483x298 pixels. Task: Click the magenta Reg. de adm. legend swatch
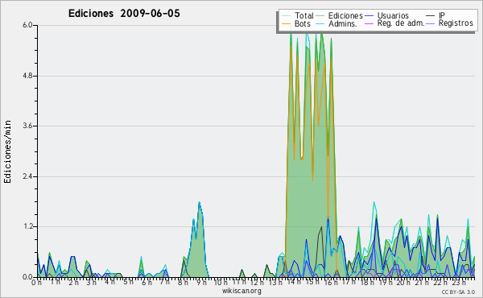(x=369, y=23)
